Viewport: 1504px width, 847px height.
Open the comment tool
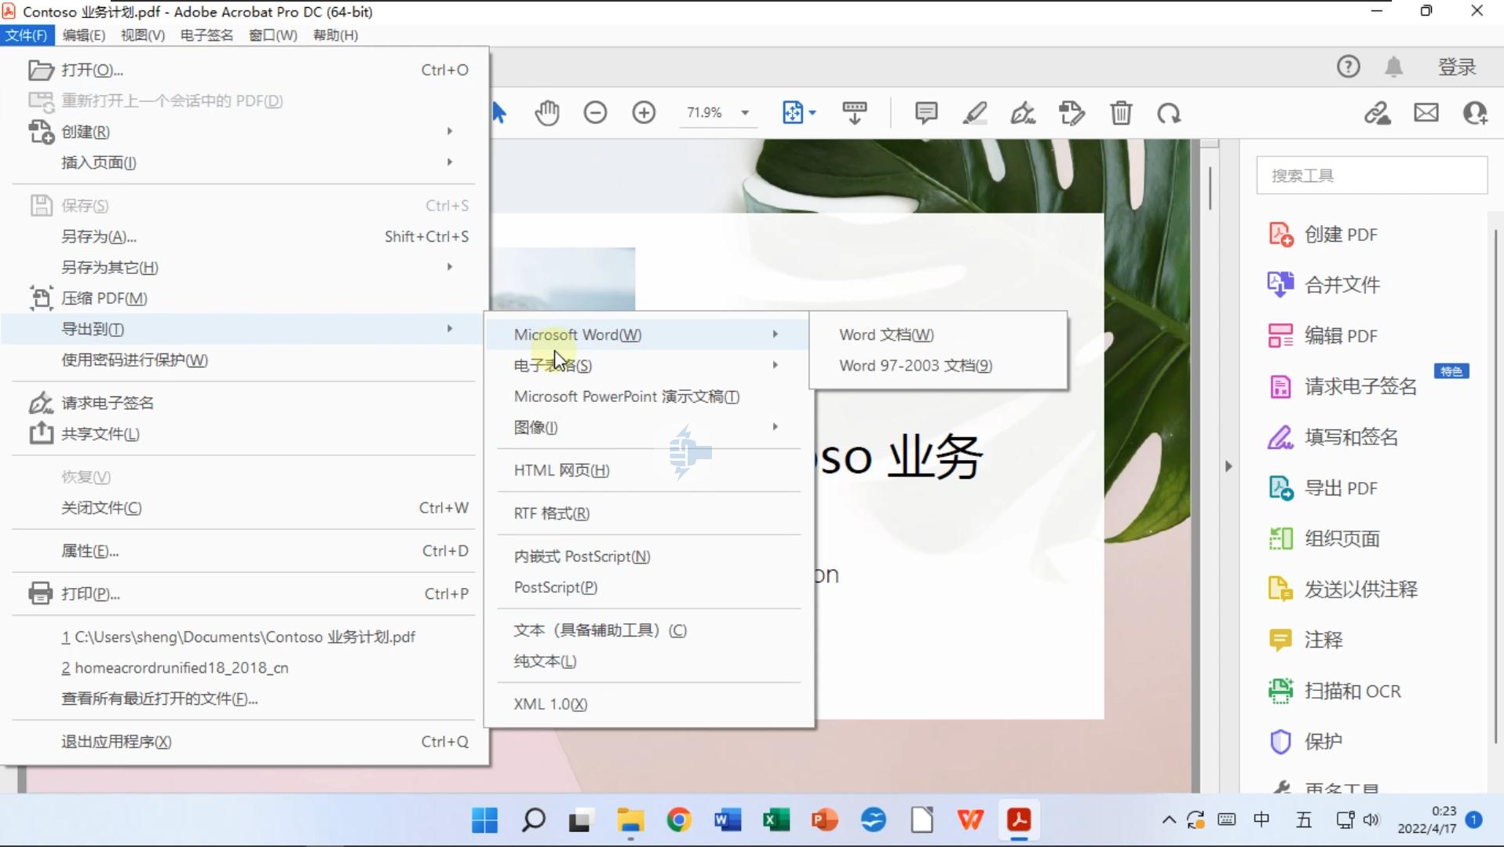[x=926, y=112]
